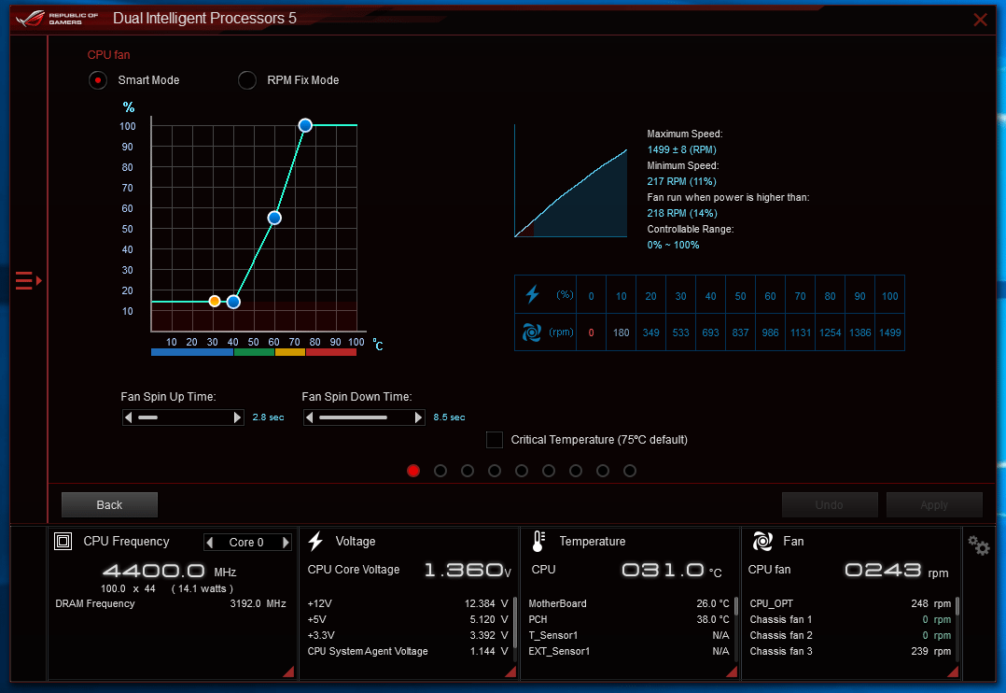Click the 'MotherBoard' temperature row
This screenshot has height=693, width=1006.
tap(629, 603)
